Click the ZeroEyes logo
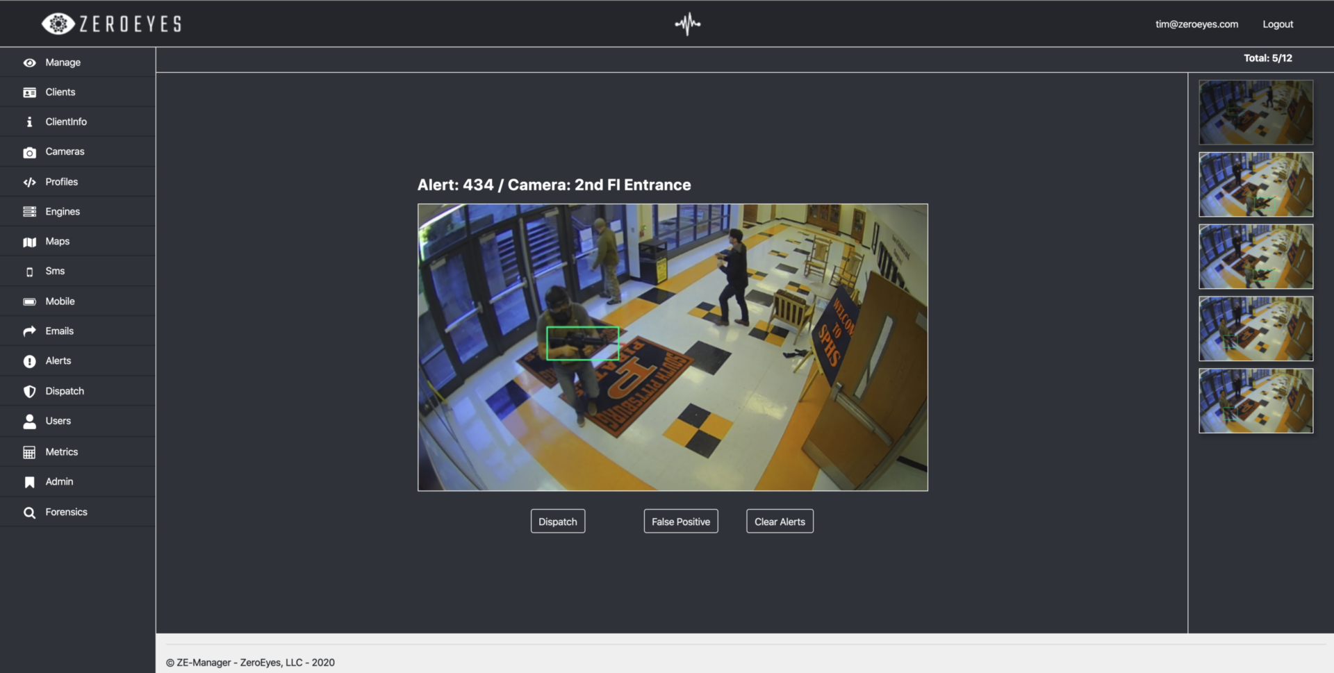 pyautogui.click(x=111, y=24)
